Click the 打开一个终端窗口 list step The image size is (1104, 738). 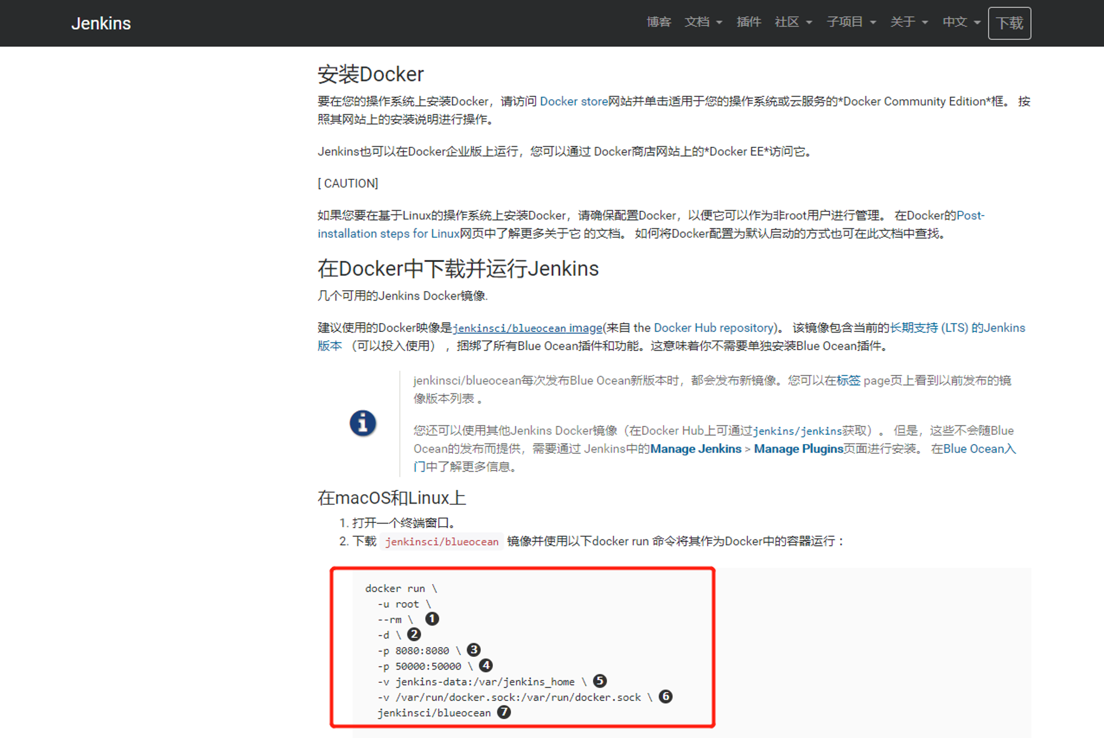coord(404,523)
